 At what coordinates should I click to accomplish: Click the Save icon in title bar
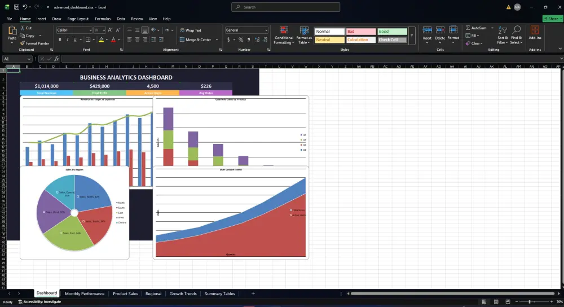coord(16,7)
